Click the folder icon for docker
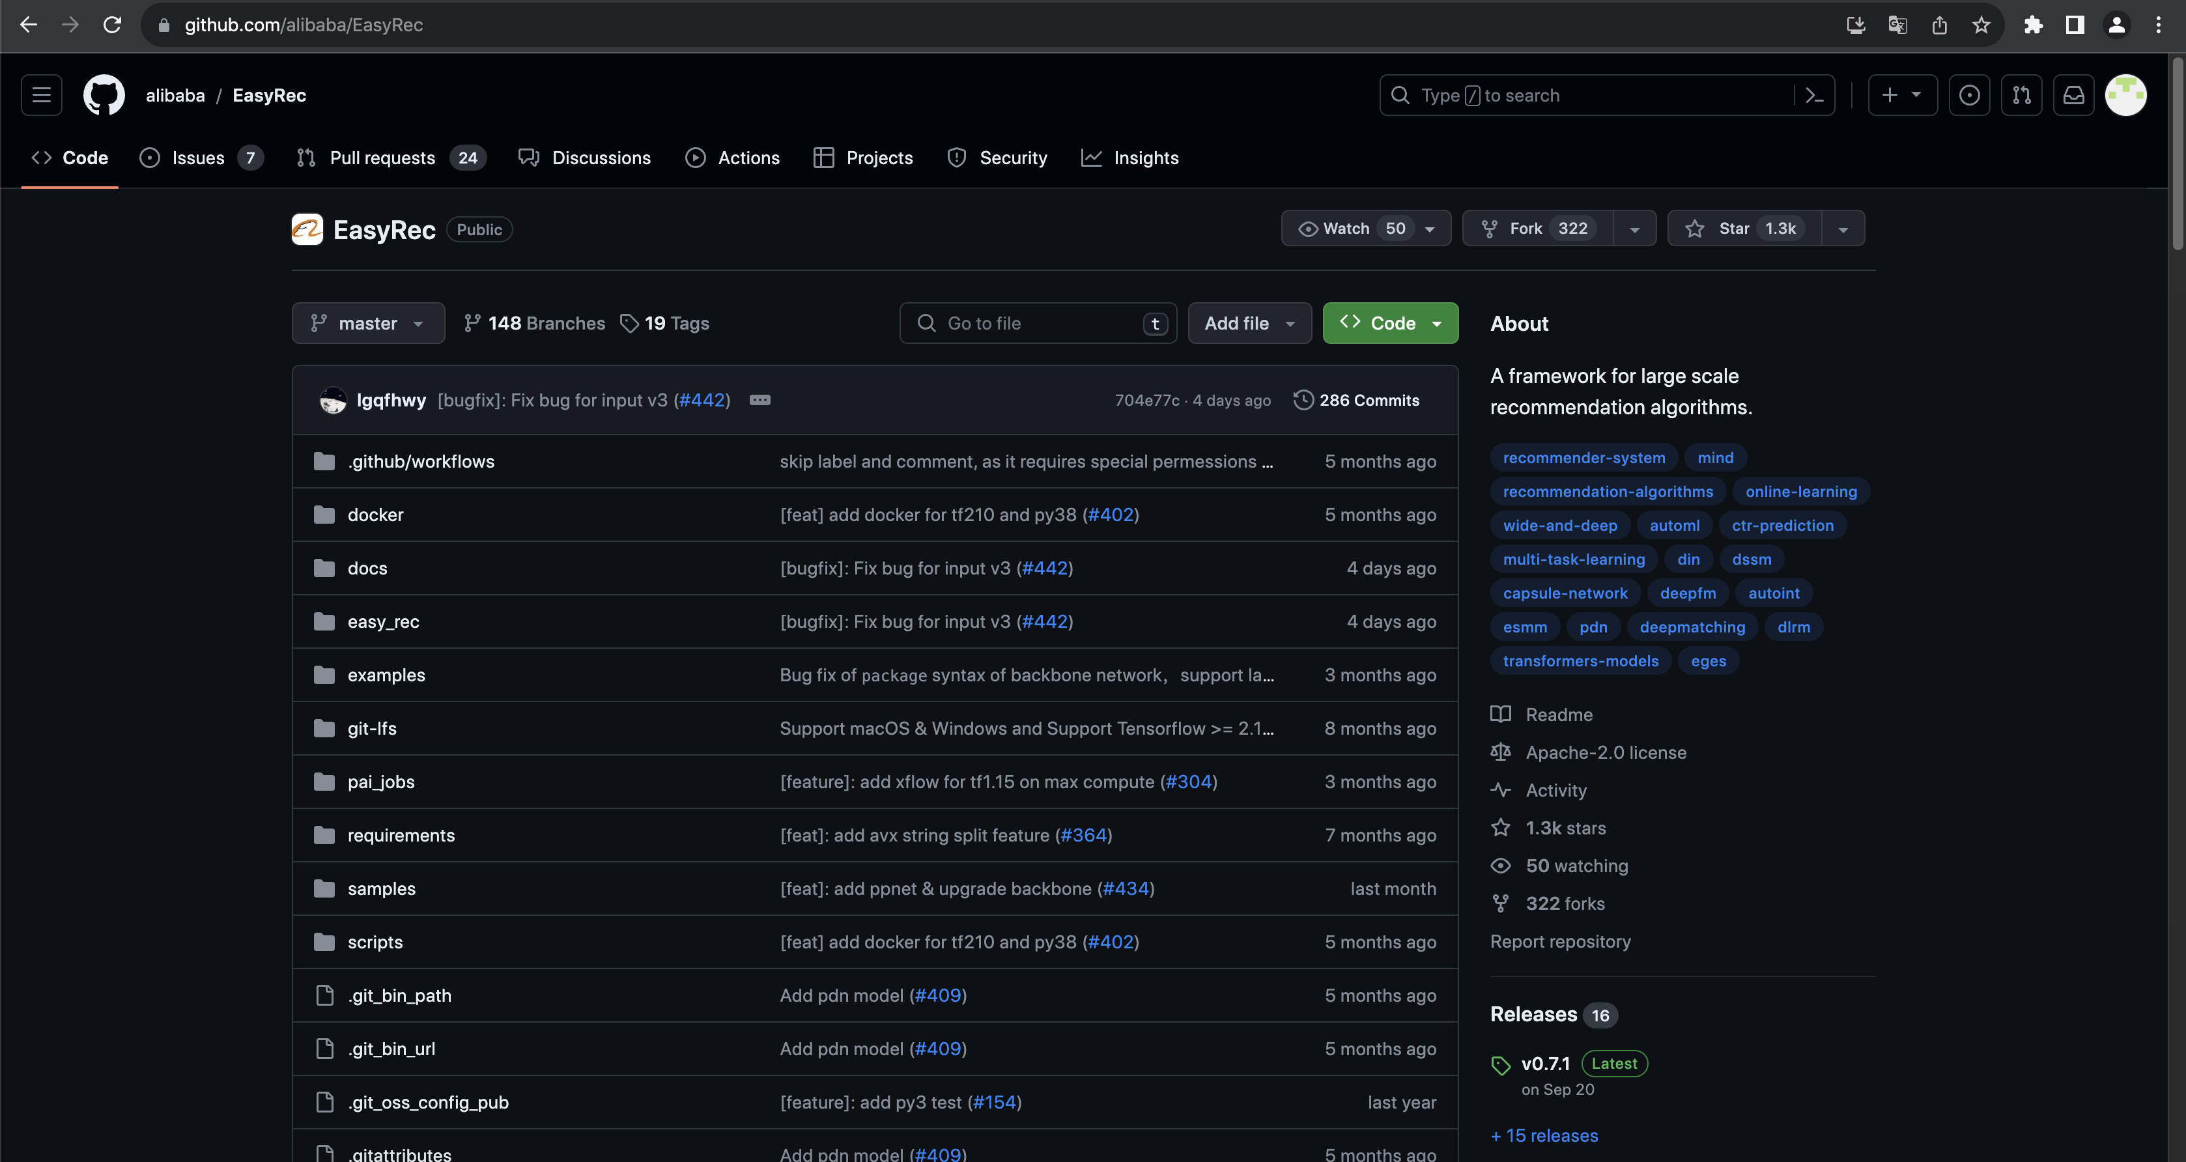The image size is (2186, 1162). click(324, 515)
